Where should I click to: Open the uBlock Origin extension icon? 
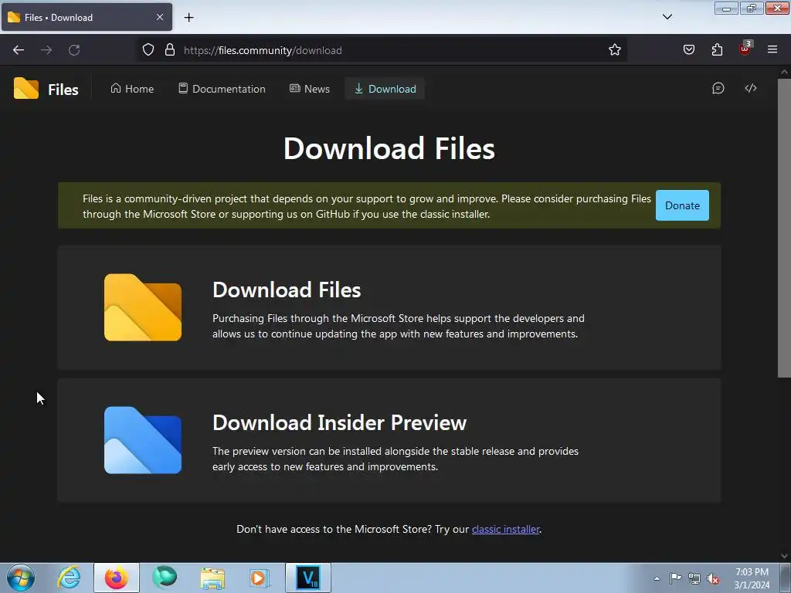click(745, 49)
